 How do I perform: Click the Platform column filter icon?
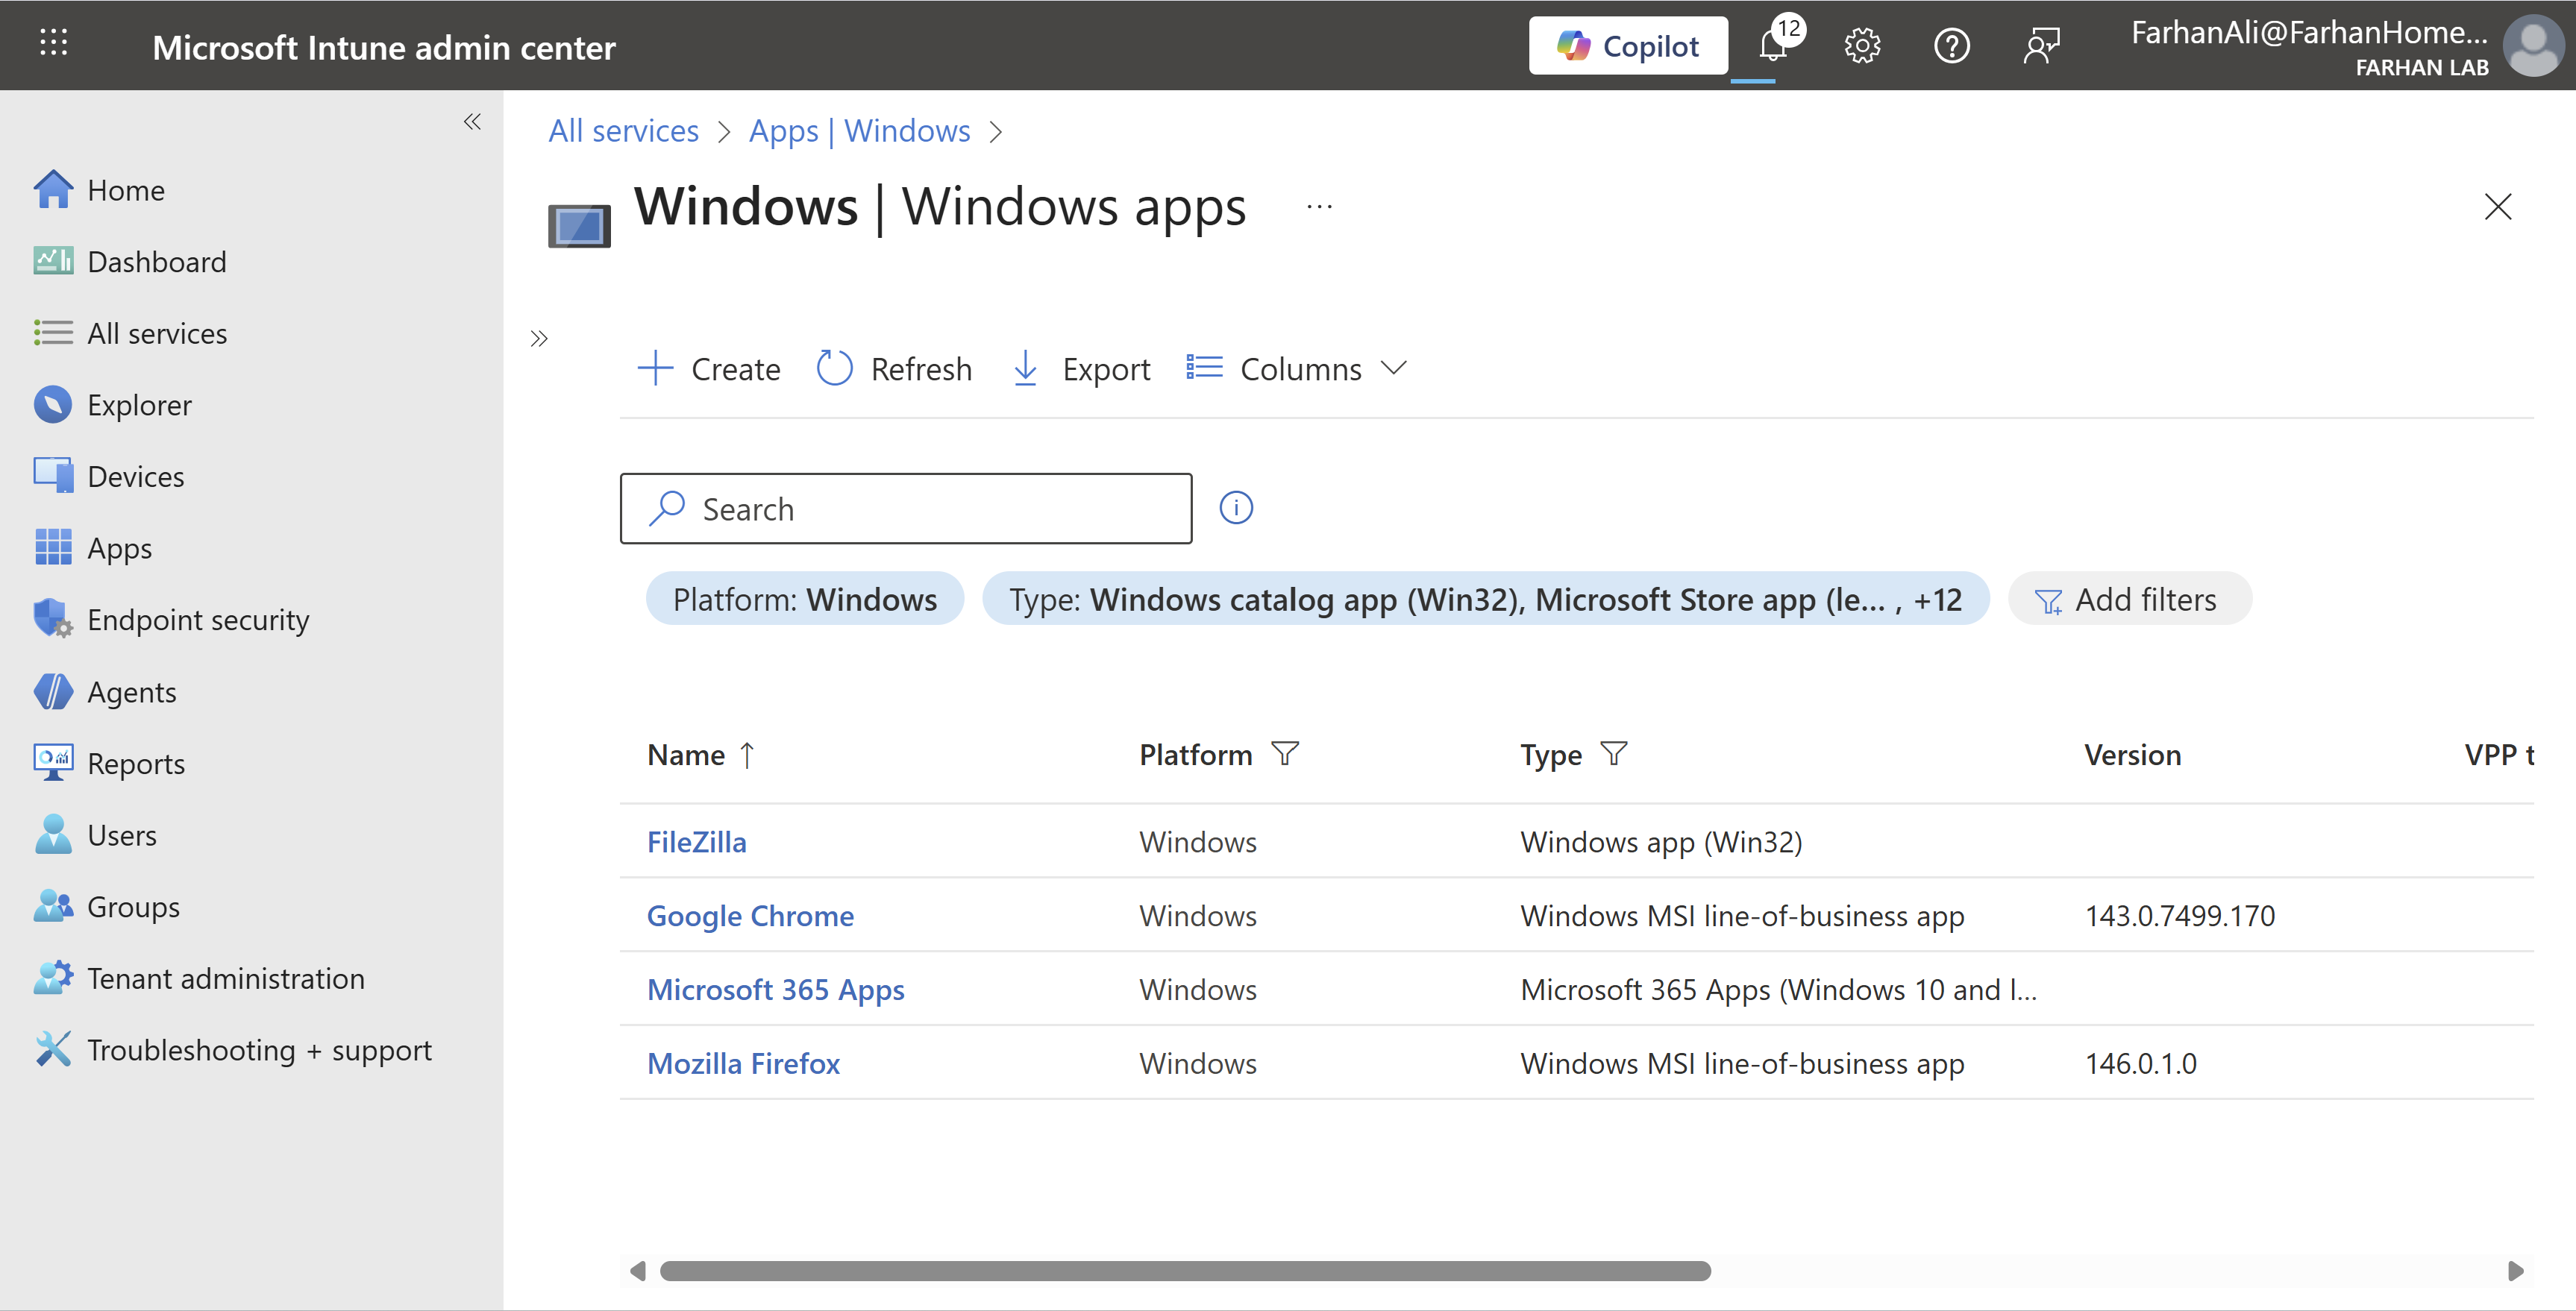click(1285, 753)
